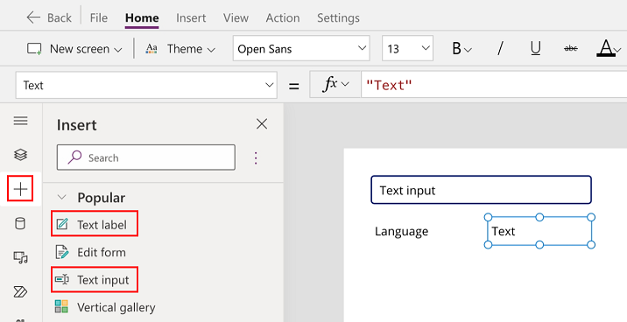Open the Power Automate icon in rail

pyautogui.click(x=20, y=292)
